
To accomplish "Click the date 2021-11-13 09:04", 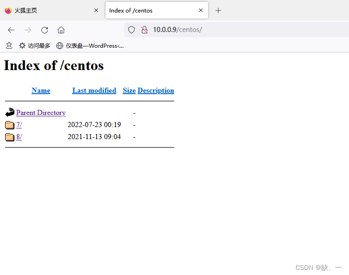I will pyautogui.click(x=94, y=137).
